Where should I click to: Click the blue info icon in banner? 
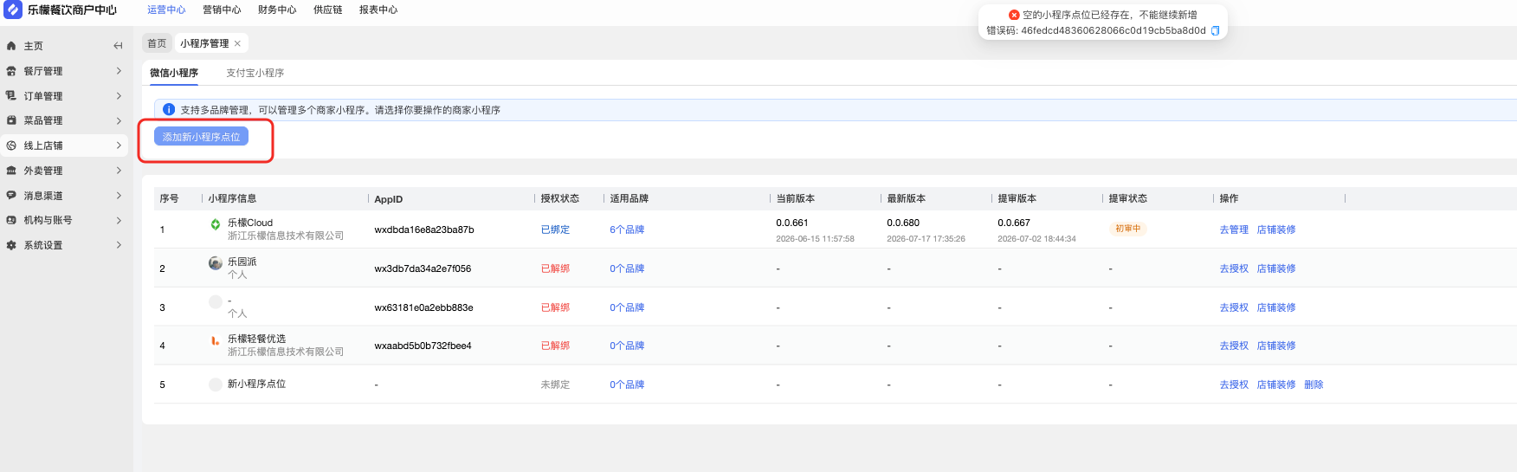[169, 110]
